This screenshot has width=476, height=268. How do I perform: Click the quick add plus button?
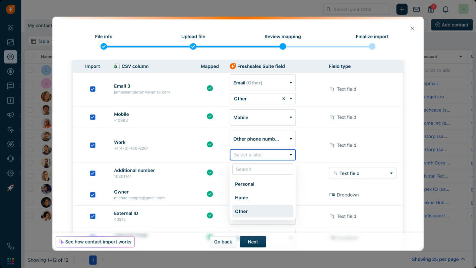(402, 9)
